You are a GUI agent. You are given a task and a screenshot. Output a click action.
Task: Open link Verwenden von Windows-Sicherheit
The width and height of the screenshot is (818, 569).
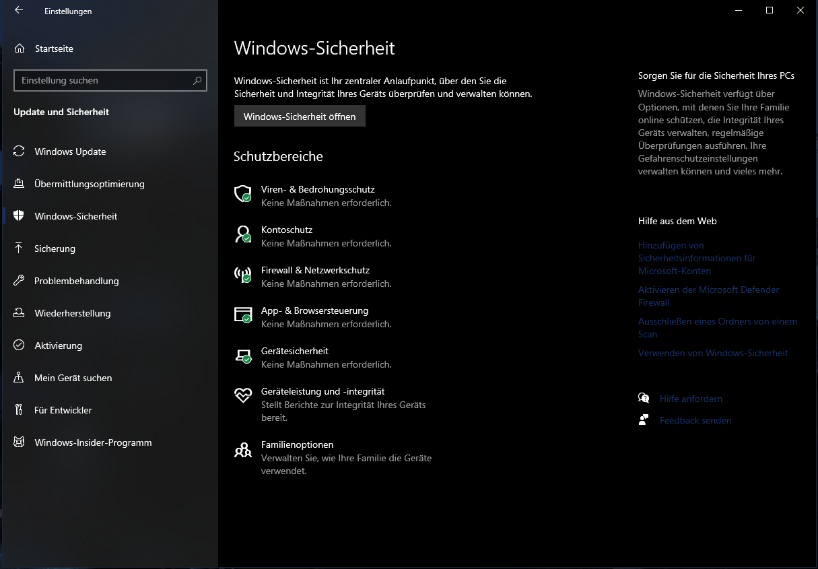(713, 353)
